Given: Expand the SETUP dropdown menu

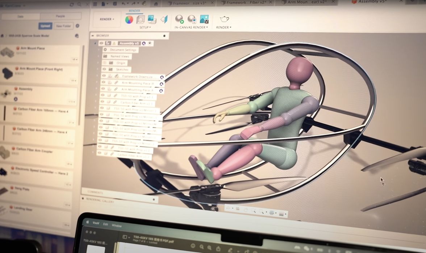Looking at the screenshot, I should click(145, 27).
